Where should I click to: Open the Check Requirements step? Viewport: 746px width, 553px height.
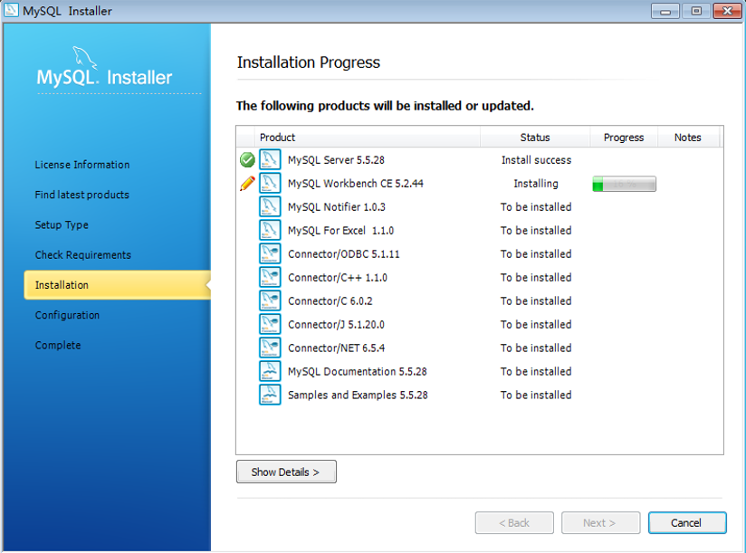[x=82, y=255]
